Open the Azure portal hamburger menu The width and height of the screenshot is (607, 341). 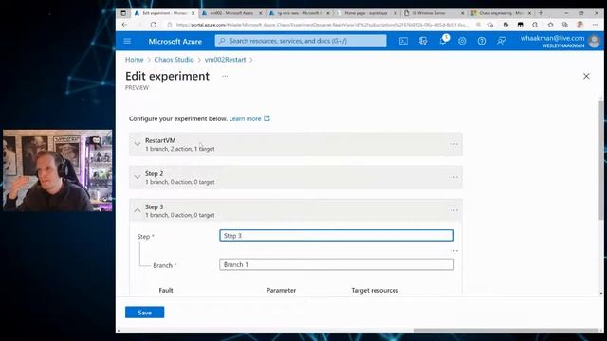[127, 41]
